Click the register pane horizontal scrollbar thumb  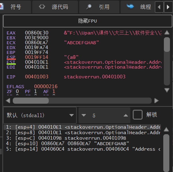[x=31, y=100]
